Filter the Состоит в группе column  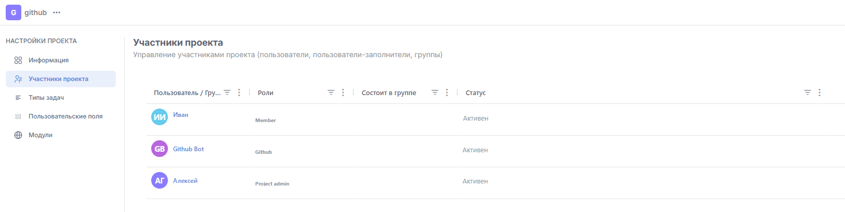coord(435,92)
